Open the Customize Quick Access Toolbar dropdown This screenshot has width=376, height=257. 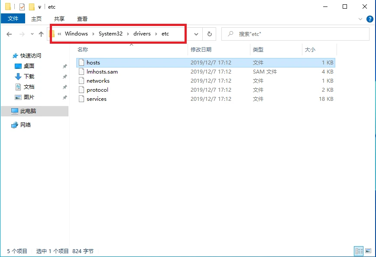[x=39, y=7]
